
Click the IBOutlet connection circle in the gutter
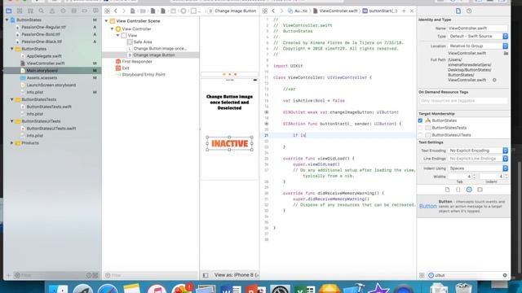click(267, 112)
